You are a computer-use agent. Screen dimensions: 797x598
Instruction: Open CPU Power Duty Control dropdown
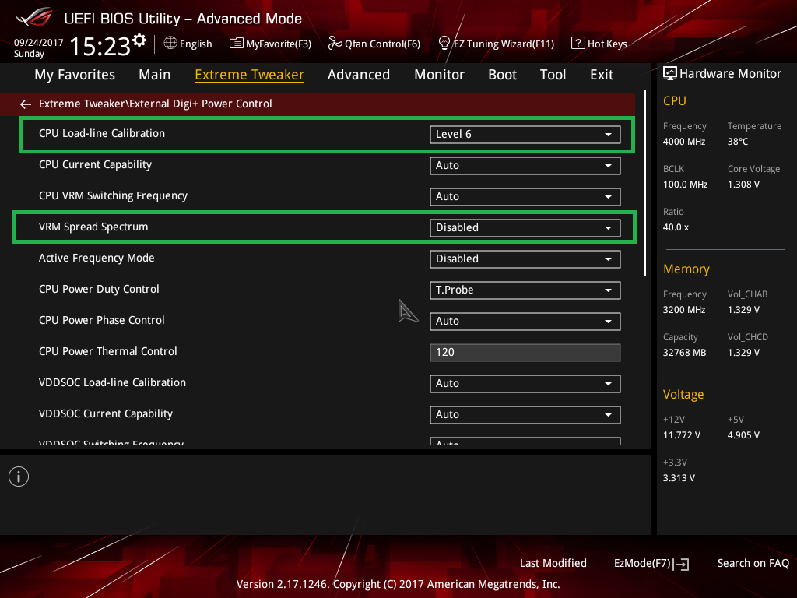click(525, 290)
